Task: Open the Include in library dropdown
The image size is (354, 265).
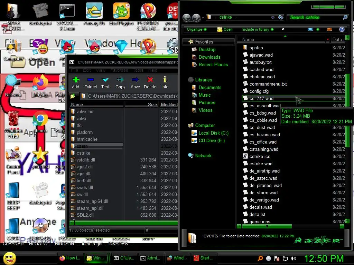Action: point(258,29)
